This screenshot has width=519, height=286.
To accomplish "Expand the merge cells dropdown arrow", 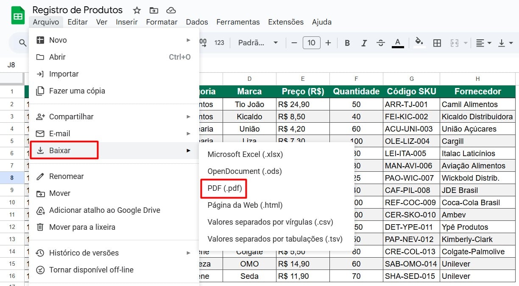I will [x=466, y=43].
